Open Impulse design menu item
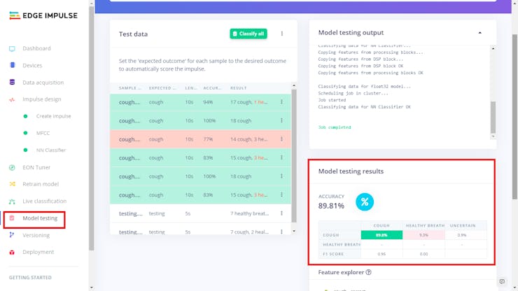518x291 pixels. coord(41,99)
